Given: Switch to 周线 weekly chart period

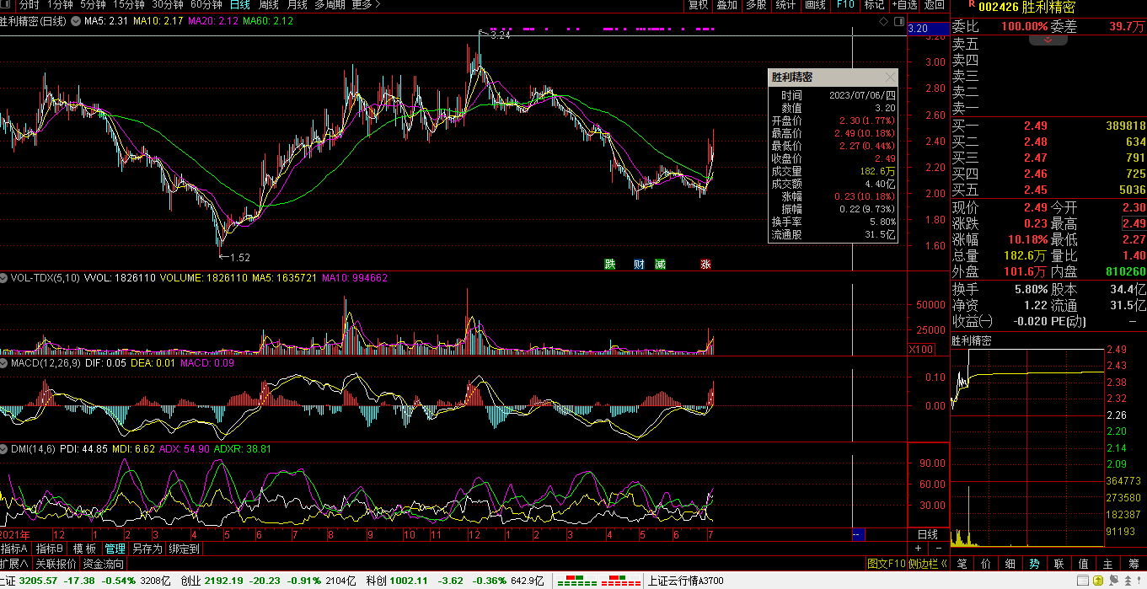Looking at the screenshot, I should (268, 5).
